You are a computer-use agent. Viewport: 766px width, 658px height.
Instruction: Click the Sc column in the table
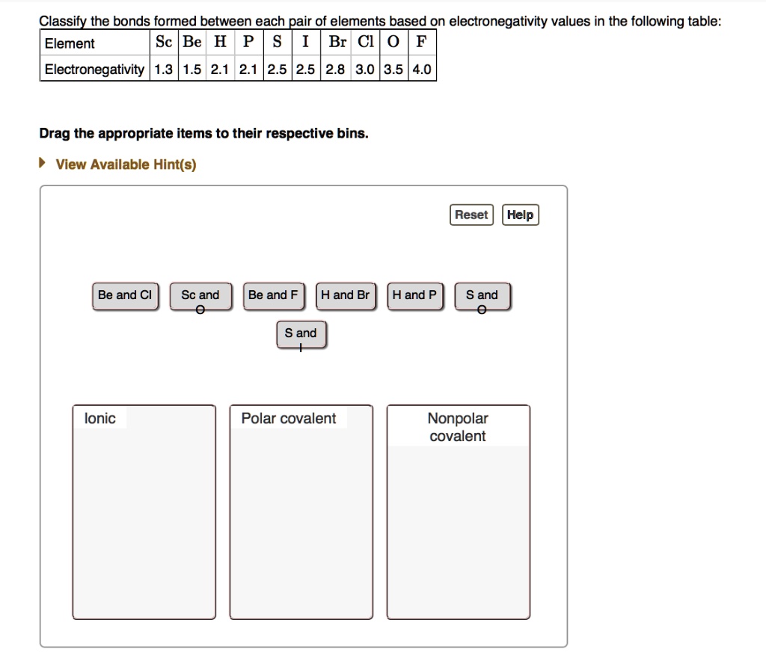pyautogui.click(x=163, y=43)
